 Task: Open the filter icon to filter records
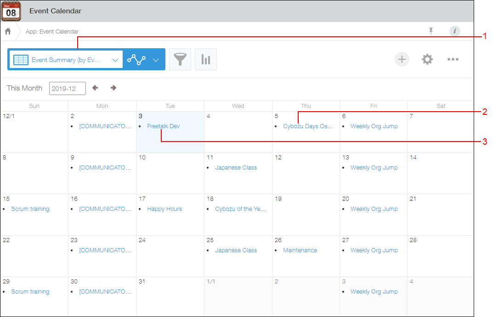tap(180, 59)
